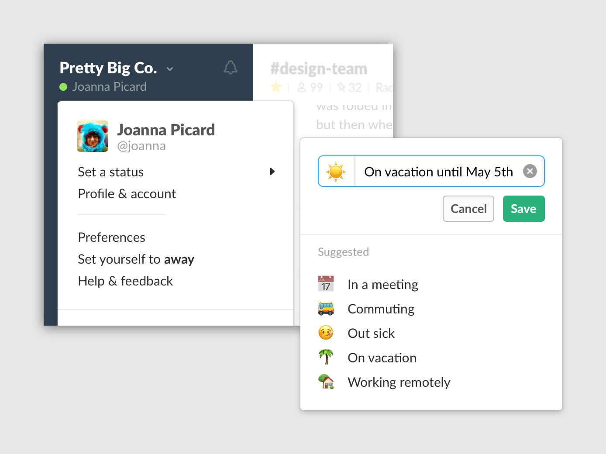606x454 pixels.
Task: Expand the Pretty Big Co. workspace menu
Action: tap(170, 69)
